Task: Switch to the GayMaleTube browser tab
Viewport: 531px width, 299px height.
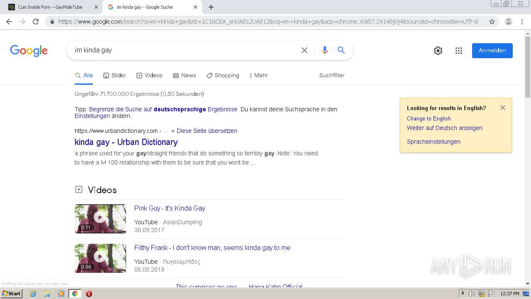Action: point(50,7)
